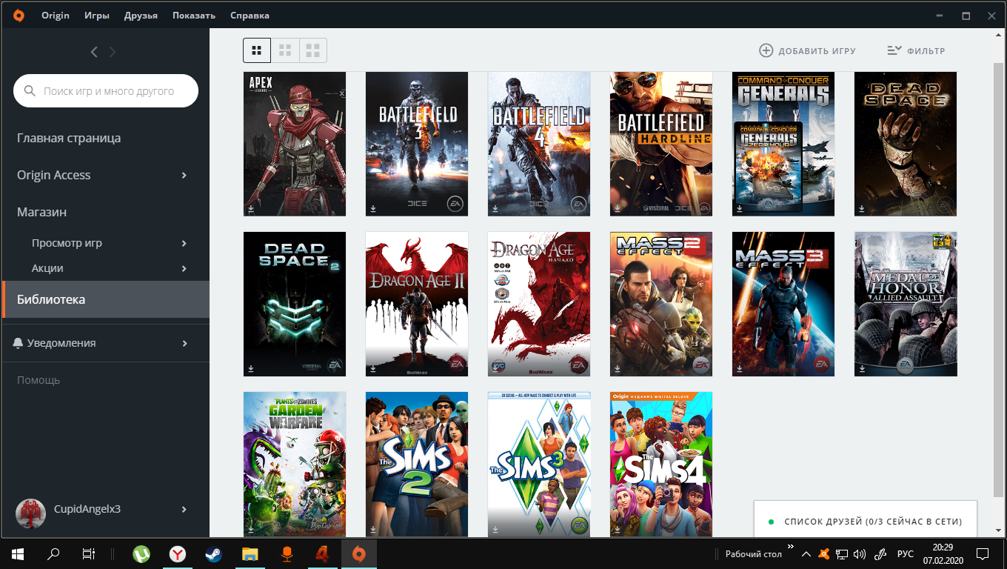Select Библиотека in the sidebar
Image resolution: width=1007 pixels, height=569 pixels.
106,299
